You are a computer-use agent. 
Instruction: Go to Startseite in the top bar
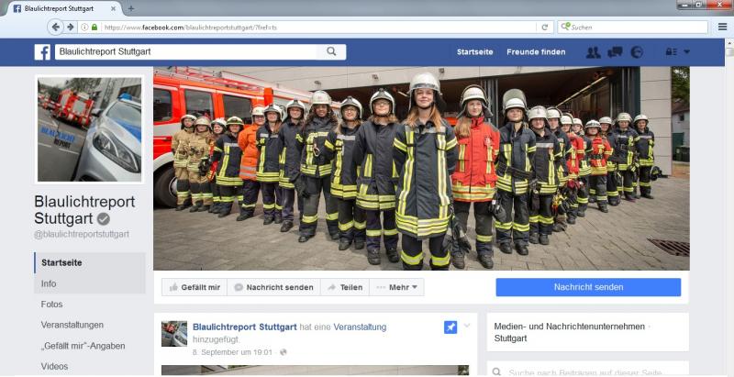coord(474,52)
